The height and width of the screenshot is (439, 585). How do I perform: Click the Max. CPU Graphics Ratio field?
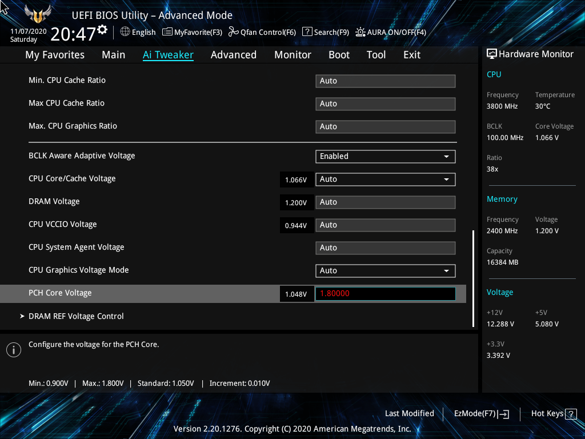click(386, 126)
